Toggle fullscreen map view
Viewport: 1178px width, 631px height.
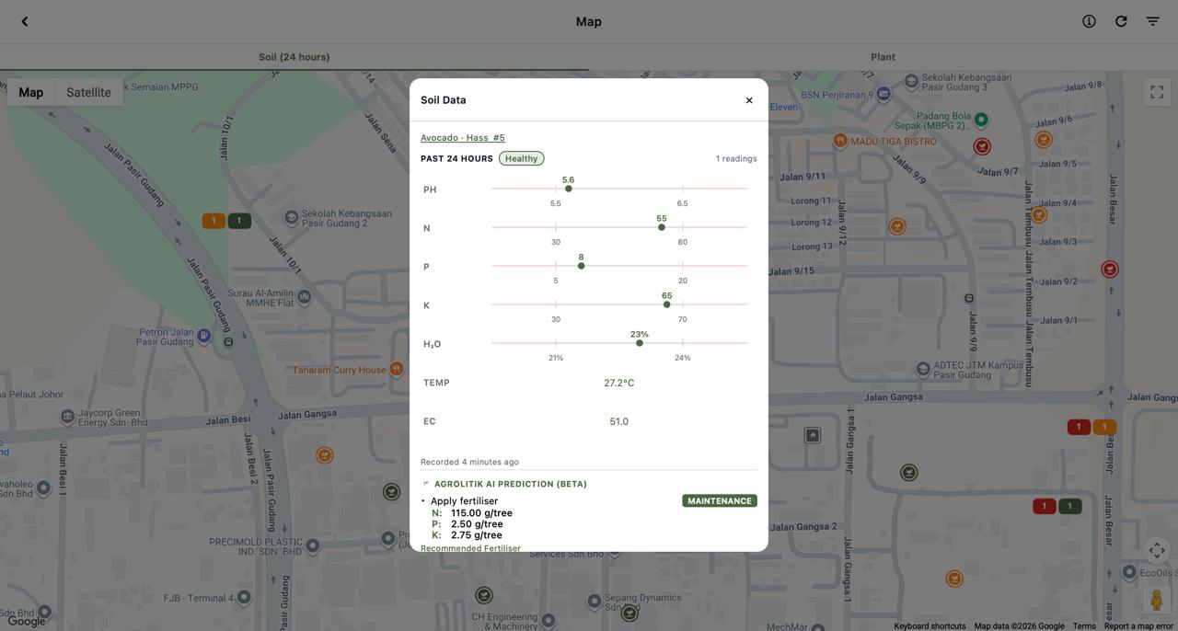1157,92
